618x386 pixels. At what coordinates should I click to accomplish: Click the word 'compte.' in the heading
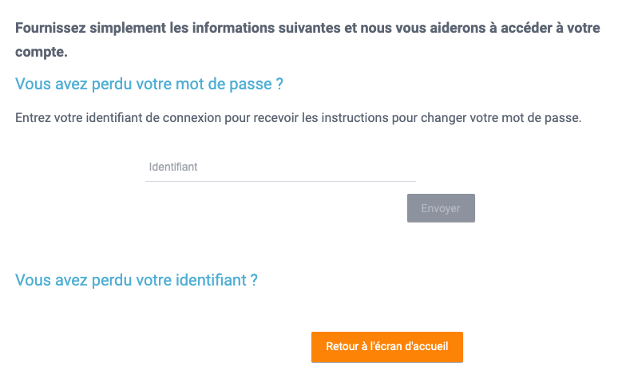pyautogui.click(x=42, y=52)
